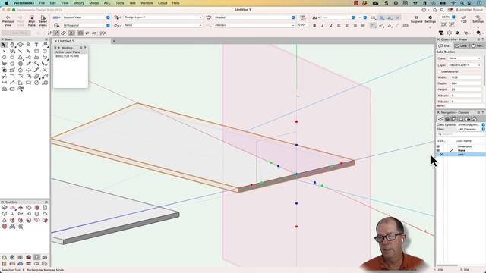Toggle invisible X of part 1 class
This screenshot has height=273, width=486.
point(441,155)
